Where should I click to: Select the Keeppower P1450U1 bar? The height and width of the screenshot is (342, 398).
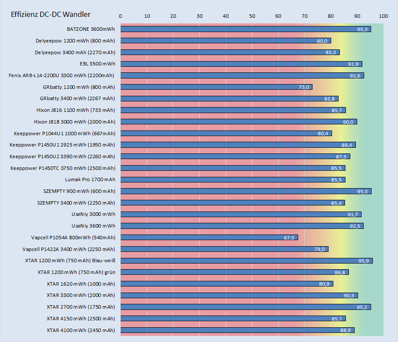pos(234,145)
